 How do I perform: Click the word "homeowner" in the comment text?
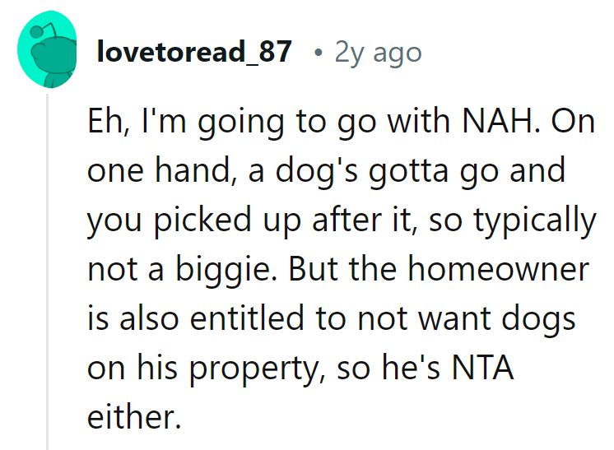point(498,269)
